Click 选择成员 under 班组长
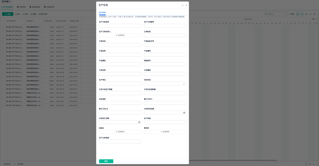The width and height of the screenshot is (319, 166). tap(120, 132)
